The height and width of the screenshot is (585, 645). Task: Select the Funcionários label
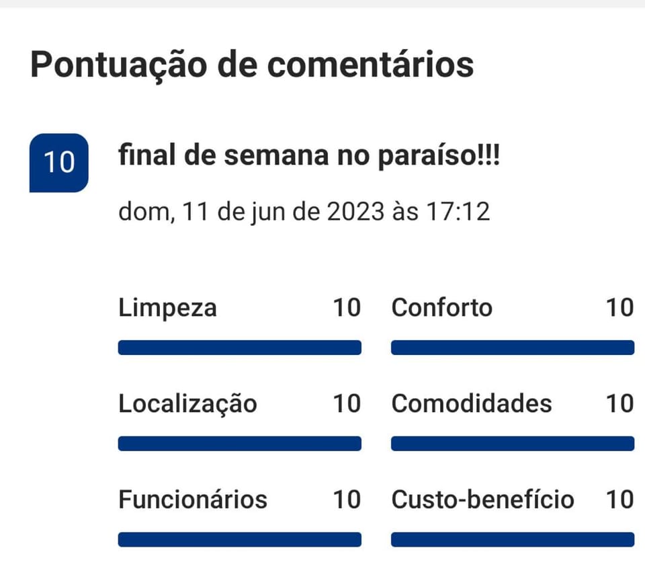[x=193, y=500]
